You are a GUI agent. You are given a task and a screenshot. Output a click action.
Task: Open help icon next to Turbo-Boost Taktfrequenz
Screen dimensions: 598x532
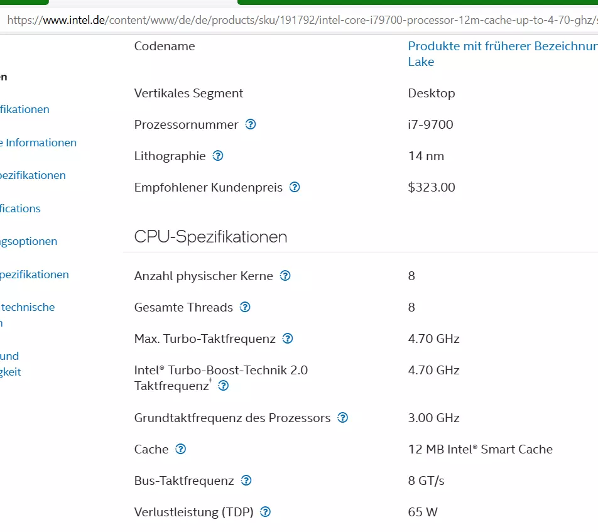(x=223, y=386)
